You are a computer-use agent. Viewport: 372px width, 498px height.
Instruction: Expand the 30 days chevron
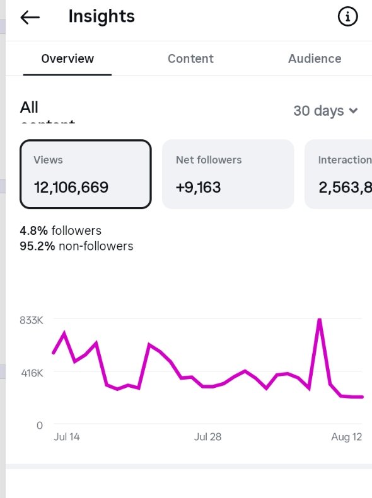353,111
